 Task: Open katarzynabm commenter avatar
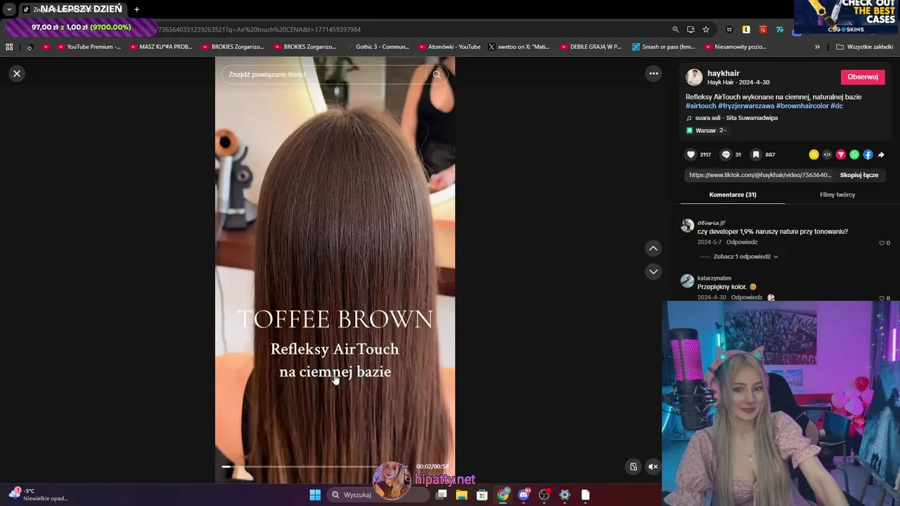tap(688, 281)
